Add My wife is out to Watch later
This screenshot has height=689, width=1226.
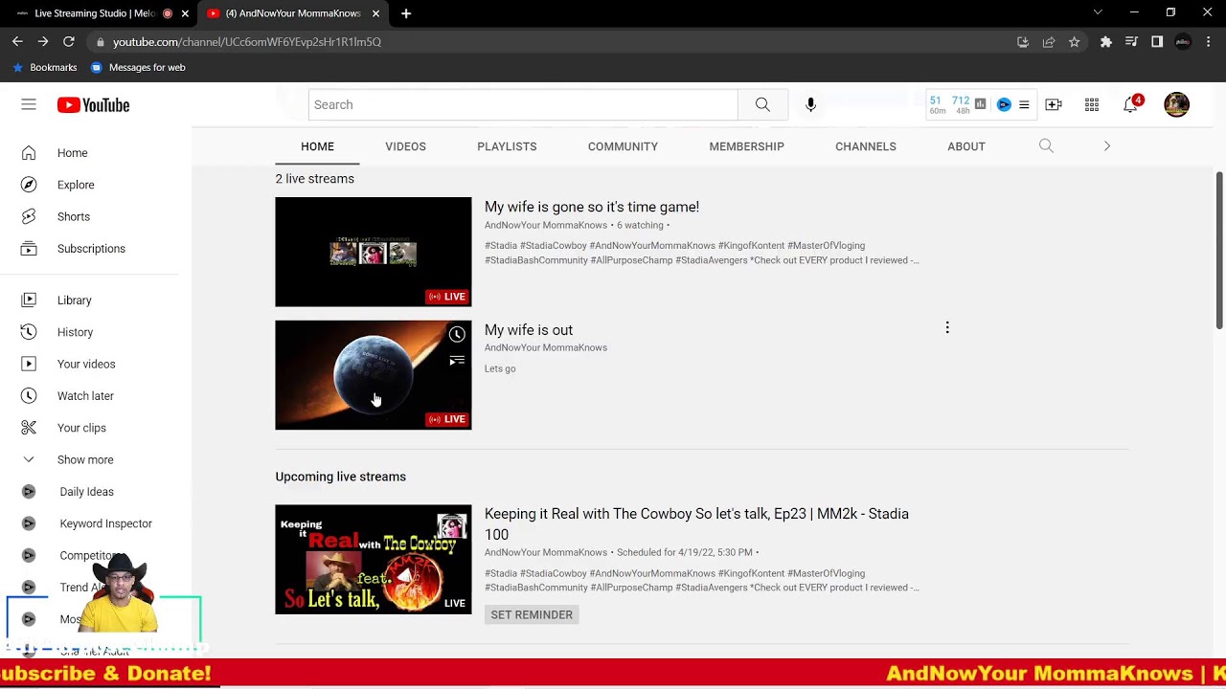(457, 334)
